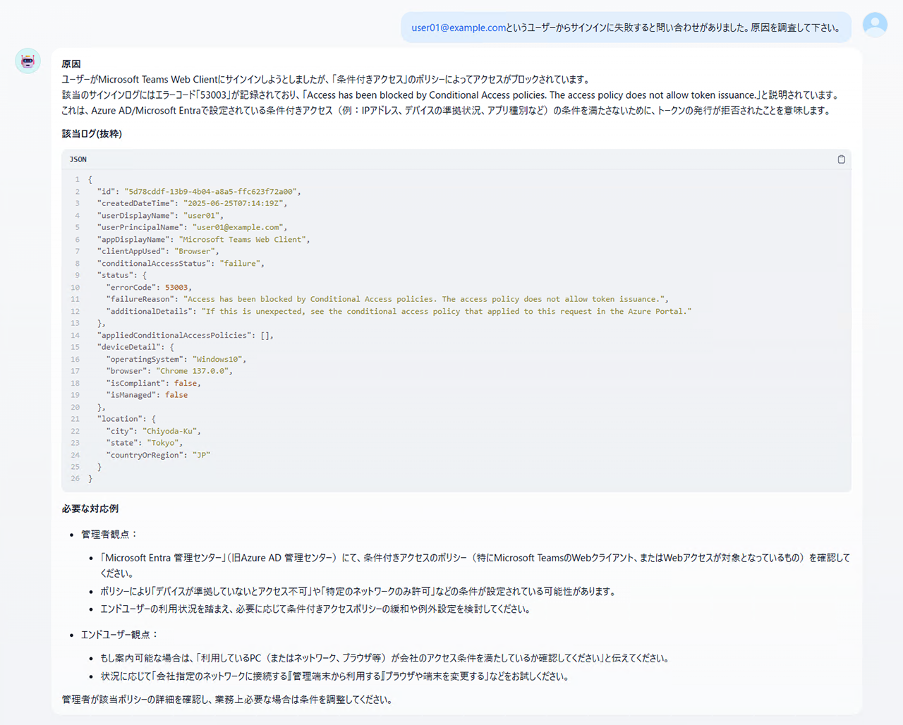Click the additionalDetails line in the JSON
Screen dimensions: 903x725
[399, 311]
